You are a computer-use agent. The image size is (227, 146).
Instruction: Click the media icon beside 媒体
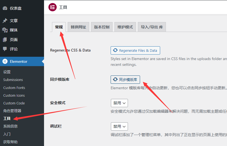coord(5,30)
